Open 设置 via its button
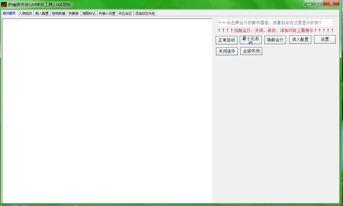The width and height of the screenshot is (343, 206). pos(325,40)
